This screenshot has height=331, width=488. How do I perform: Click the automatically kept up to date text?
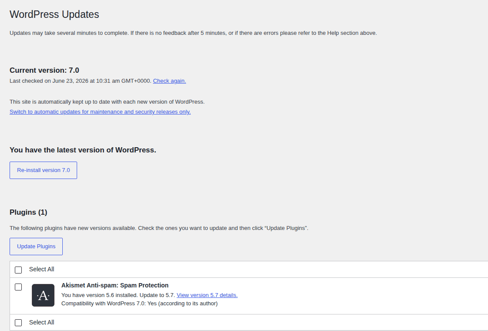(107, 102)
